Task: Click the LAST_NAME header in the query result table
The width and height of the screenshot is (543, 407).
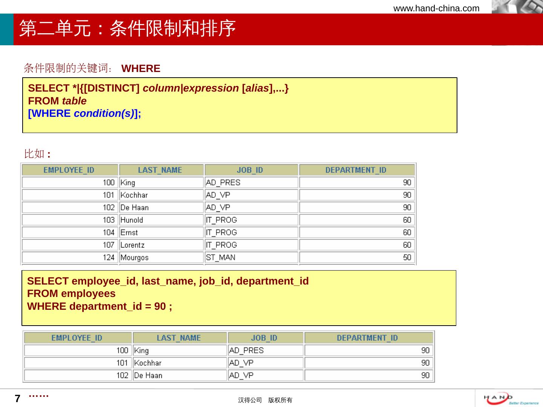Action: (x=179, y=338)
